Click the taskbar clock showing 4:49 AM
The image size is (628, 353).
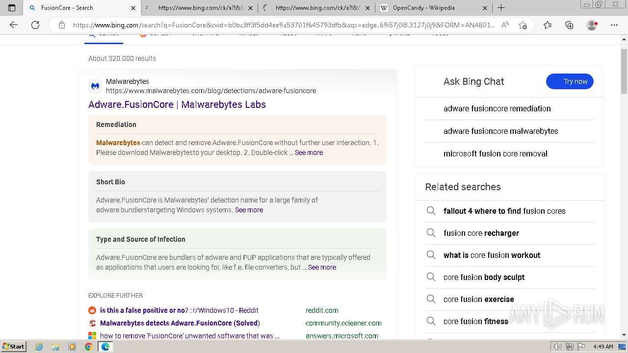click(x=603, y=347)
